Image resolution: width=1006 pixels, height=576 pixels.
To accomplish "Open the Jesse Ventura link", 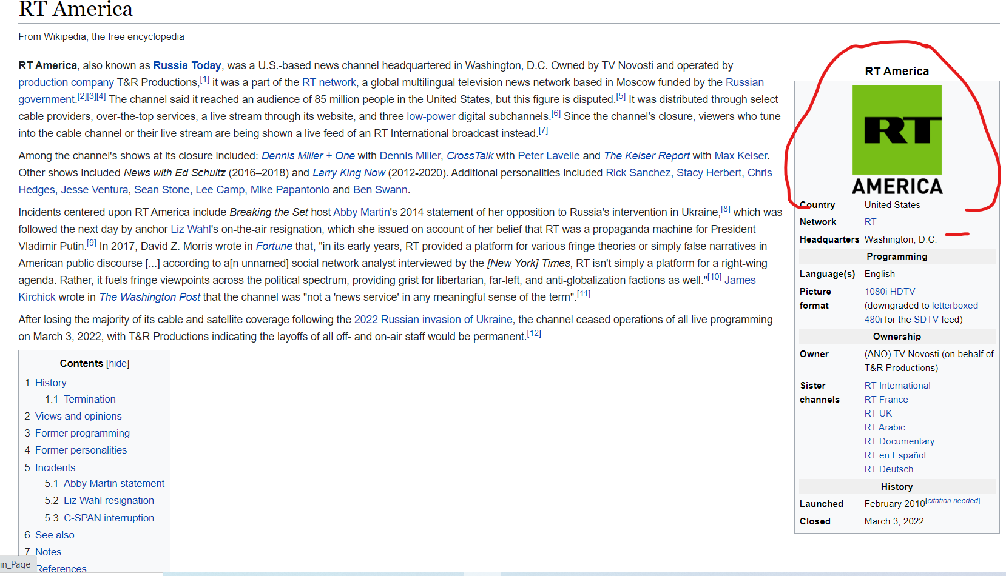I will (x=95, y=190).
